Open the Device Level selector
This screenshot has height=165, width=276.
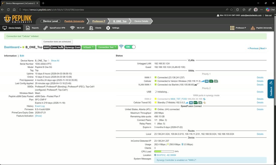pyautogui.click(x=50, y=21)
